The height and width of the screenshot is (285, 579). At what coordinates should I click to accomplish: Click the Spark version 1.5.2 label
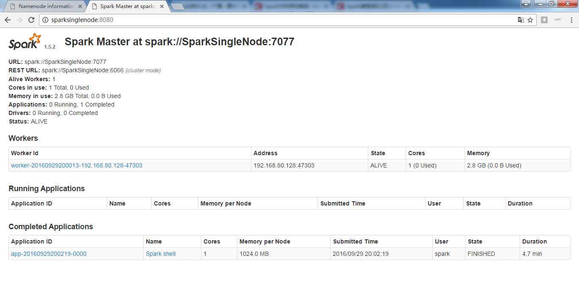coord(50,47)
